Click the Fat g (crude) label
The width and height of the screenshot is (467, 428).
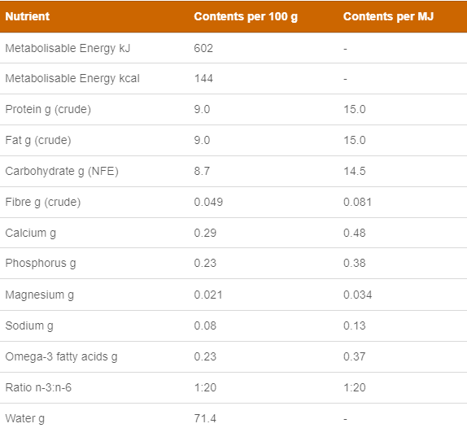(x=38, y=140)
